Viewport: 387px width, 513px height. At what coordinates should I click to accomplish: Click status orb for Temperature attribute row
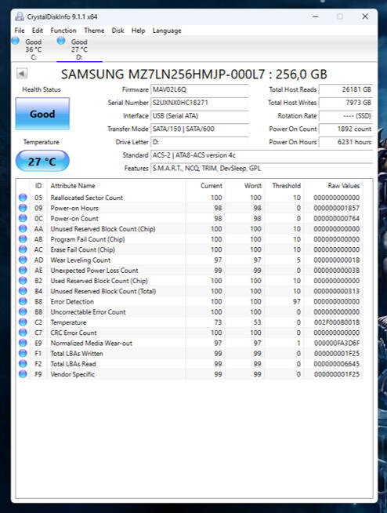coord(23,322)
